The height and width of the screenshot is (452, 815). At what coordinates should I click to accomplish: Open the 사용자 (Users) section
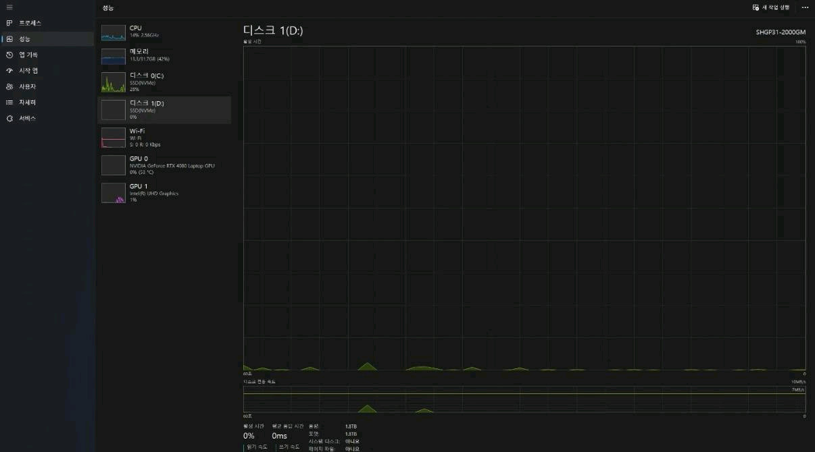click(x=30, y=86)
